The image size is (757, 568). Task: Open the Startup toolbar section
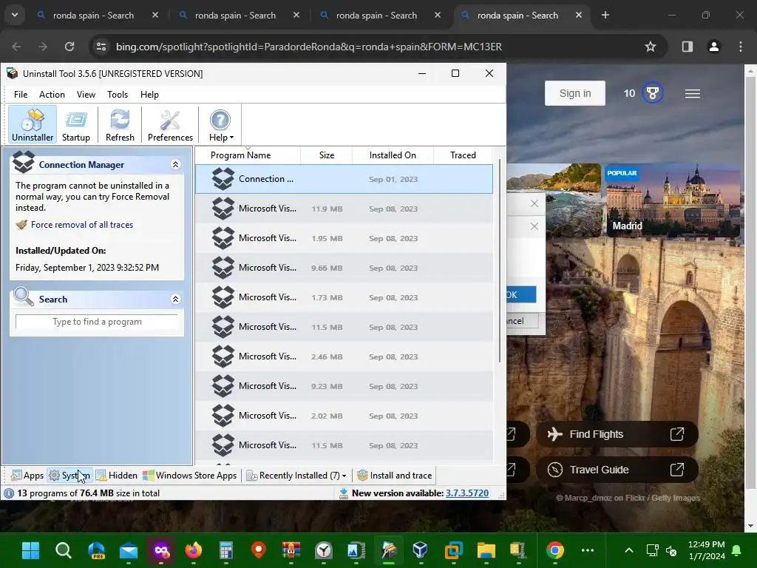point(76,124)
